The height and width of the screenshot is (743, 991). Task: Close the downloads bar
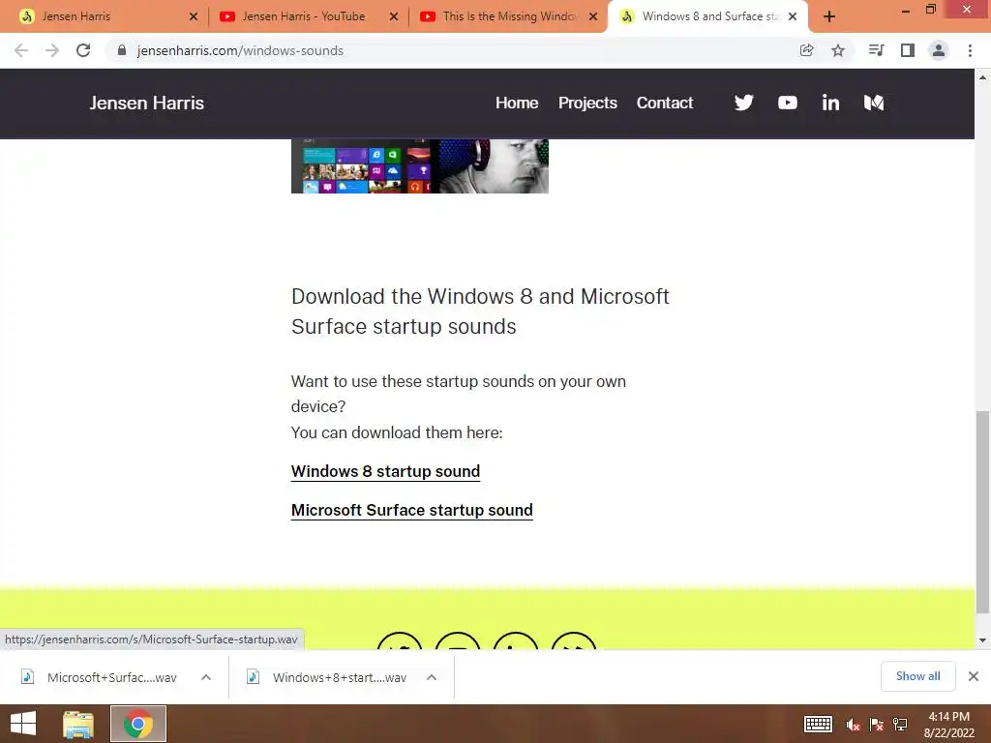(x=974, y=676)
